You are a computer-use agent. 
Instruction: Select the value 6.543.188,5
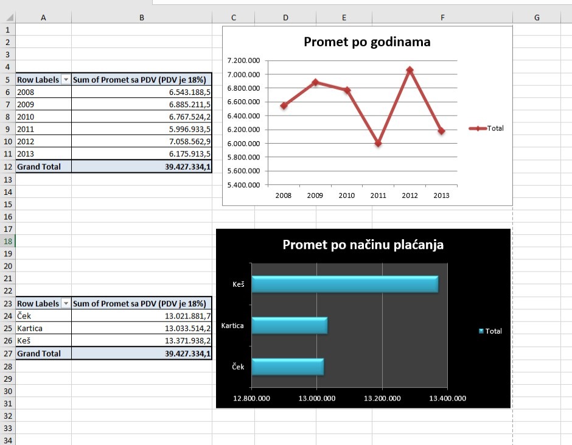(142, 92)
